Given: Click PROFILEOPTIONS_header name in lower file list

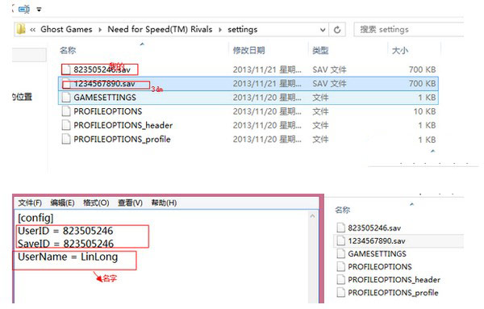Looking at the screenshot, I should pos(394,280).
